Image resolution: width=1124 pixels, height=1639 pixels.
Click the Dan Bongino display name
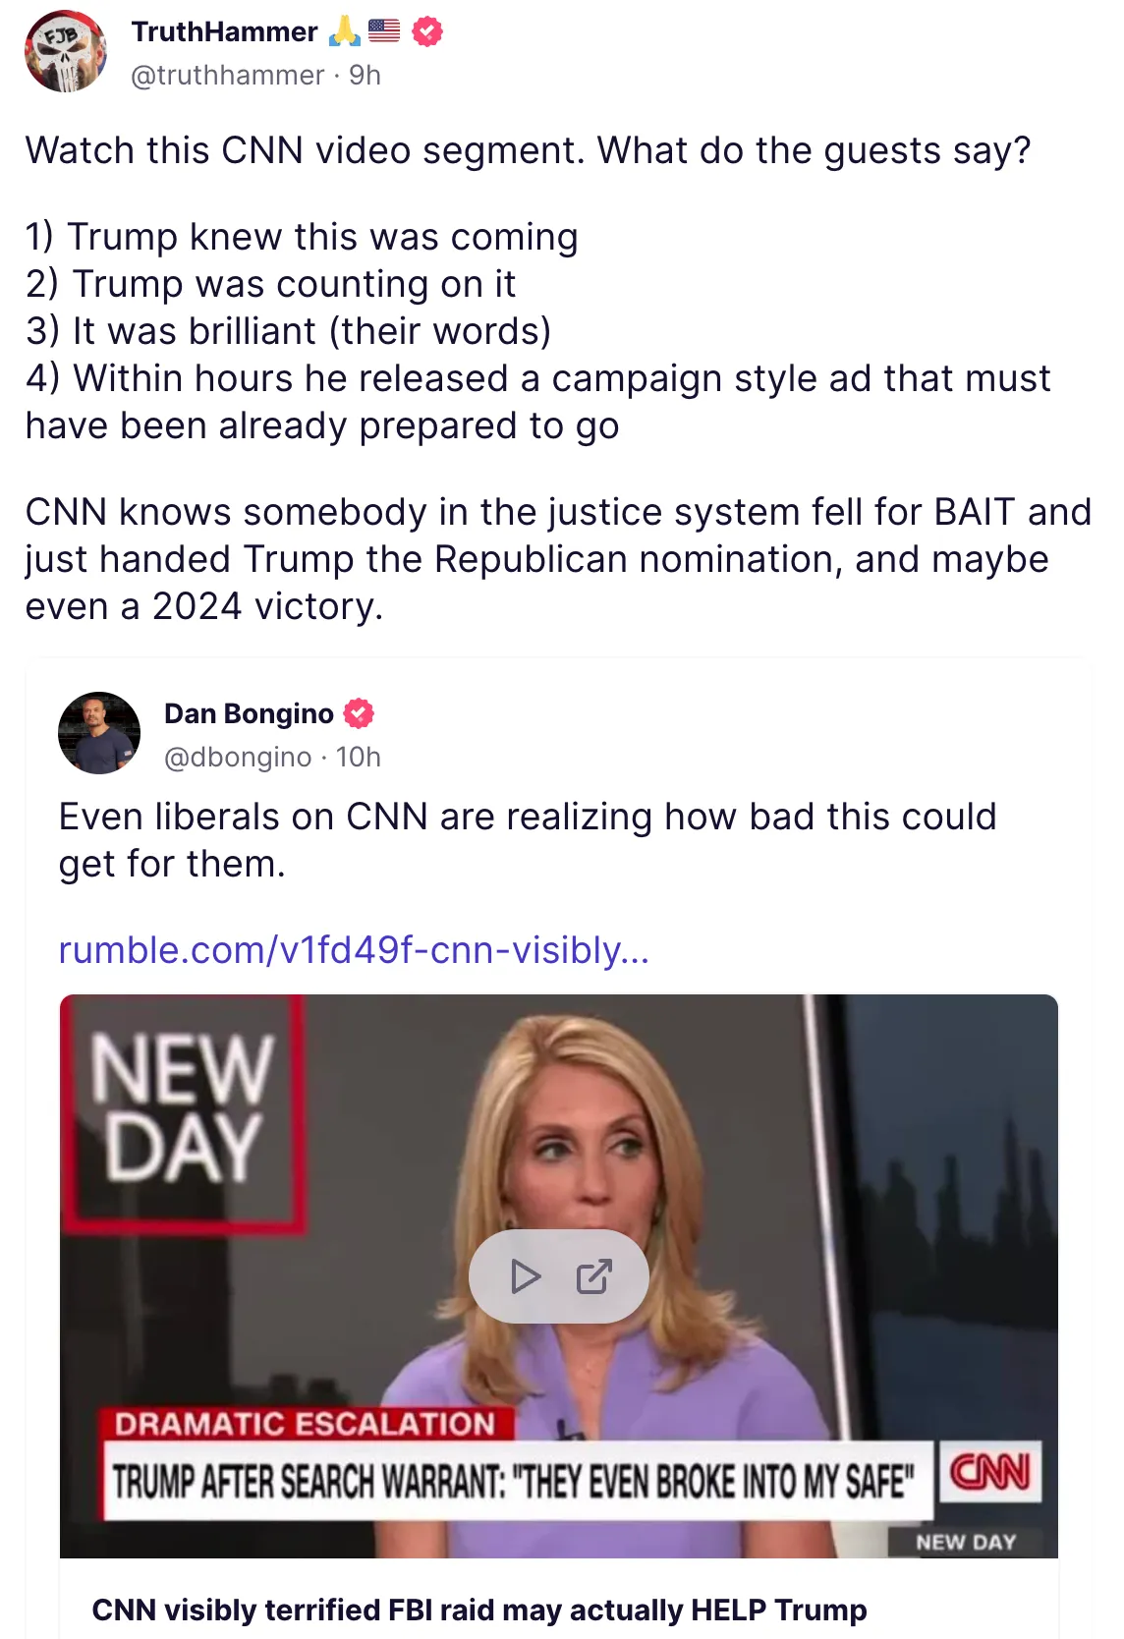[249, 713]
